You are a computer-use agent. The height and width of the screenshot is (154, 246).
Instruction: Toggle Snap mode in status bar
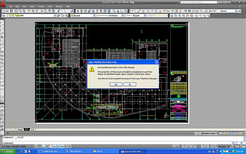[36, 147]
